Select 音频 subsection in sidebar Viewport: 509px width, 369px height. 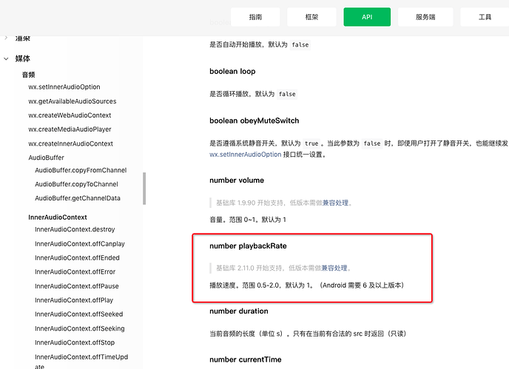click(29, 75)
